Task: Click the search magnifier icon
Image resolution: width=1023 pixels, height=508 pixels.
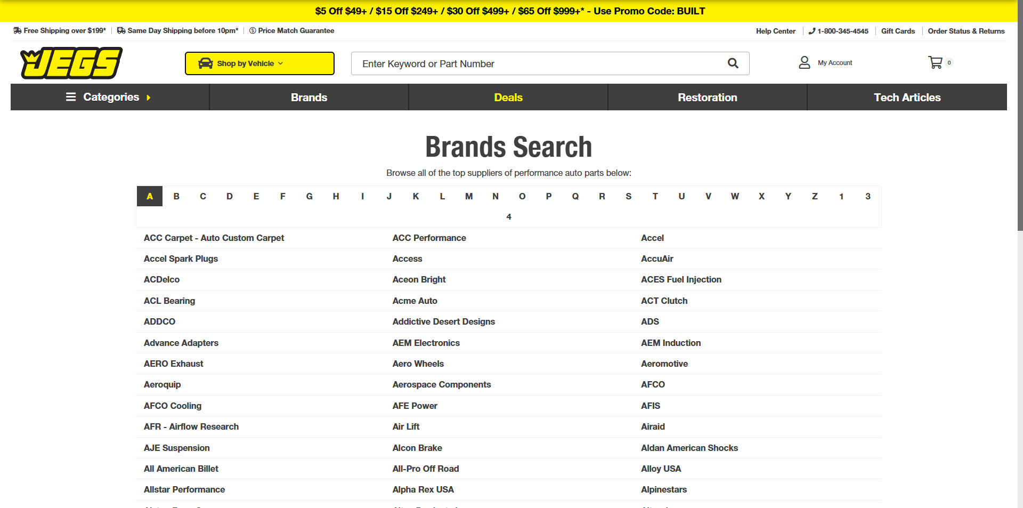Action: pos(733,63)
